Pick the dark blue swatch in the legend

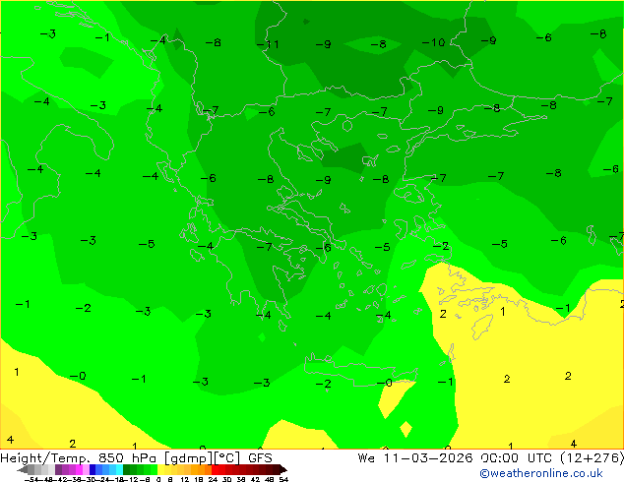point(93,469)
